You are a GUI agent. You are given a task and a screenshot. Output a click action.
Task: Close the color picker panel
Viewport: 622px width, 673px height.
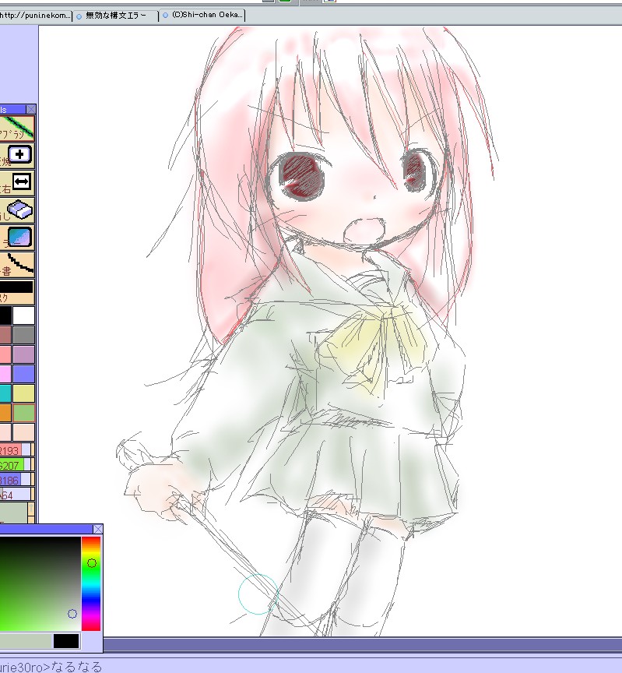tap(97, 529)
